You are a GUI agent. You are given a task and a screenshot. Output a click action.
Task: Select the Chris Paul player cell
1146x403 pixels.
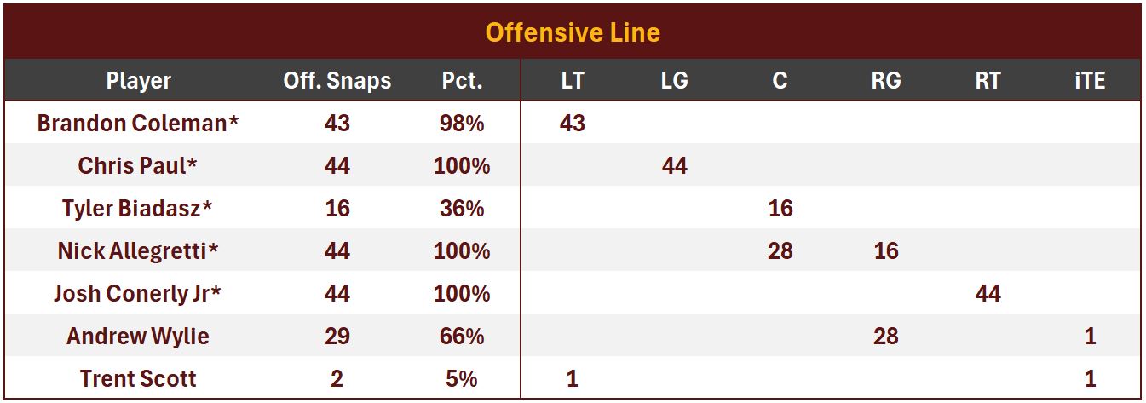138,165
